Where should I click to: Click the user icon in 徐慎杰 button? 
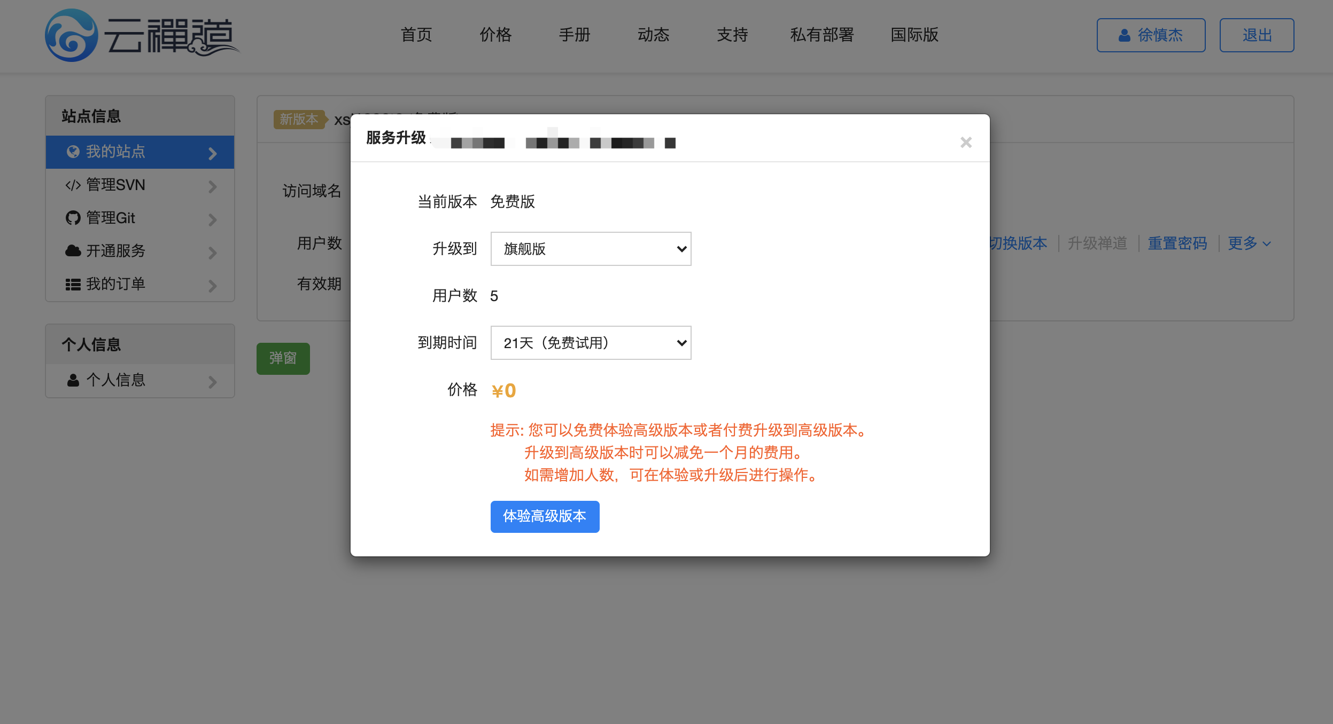pyautogui.click(x=1125, y=36)
